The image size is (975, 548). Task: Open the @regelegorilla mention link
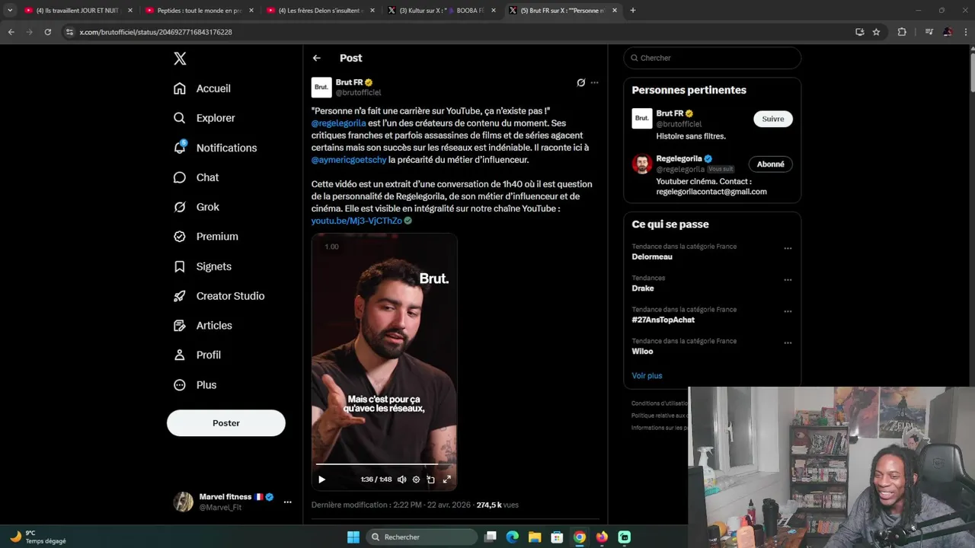click(339, 123)
